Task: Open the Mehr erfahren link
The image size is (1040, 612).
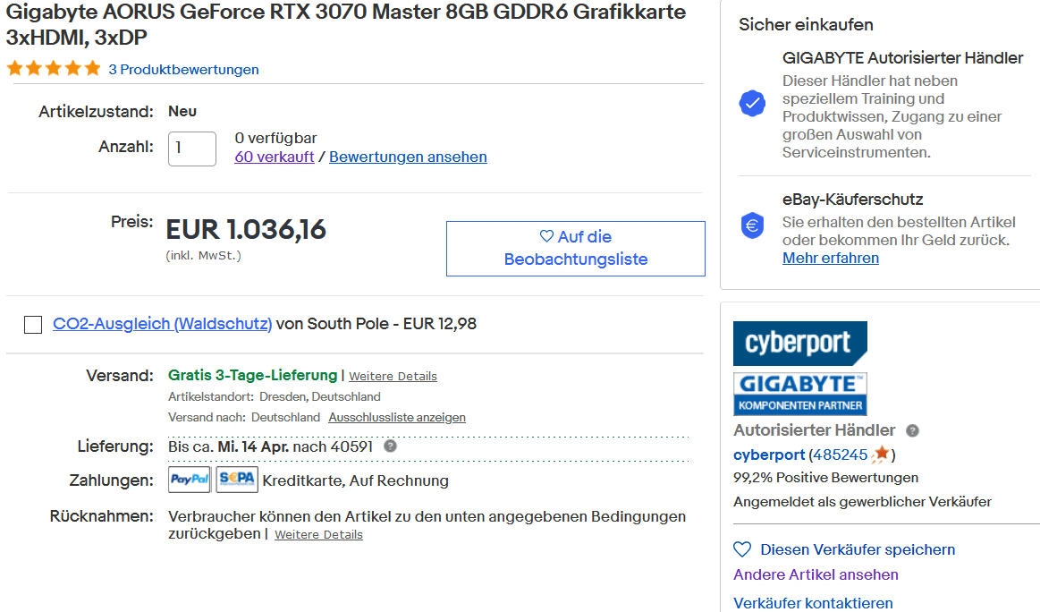Action: pyautogui.click(x=831, y=259)
